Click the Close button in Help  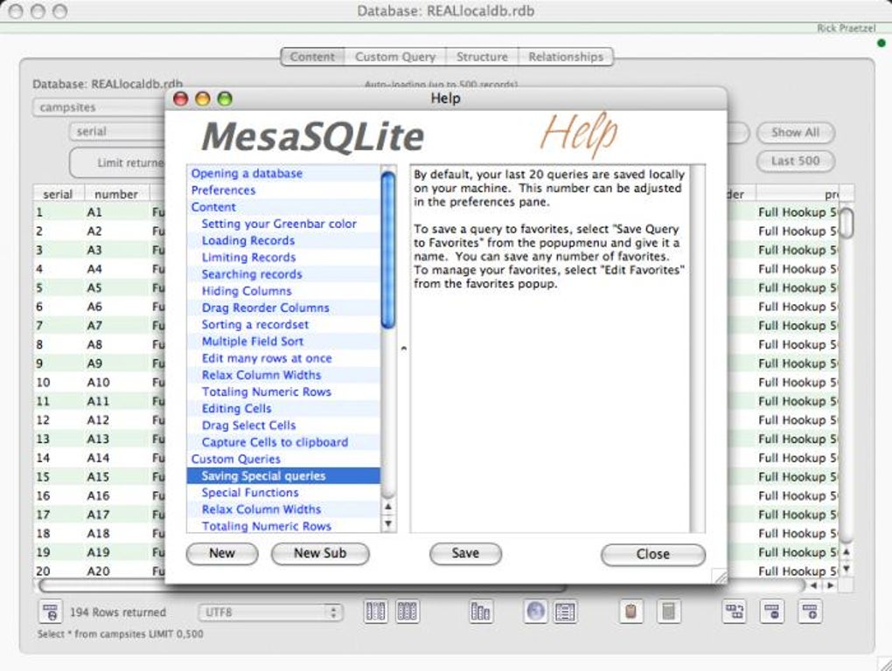click(x=653, y=555)
